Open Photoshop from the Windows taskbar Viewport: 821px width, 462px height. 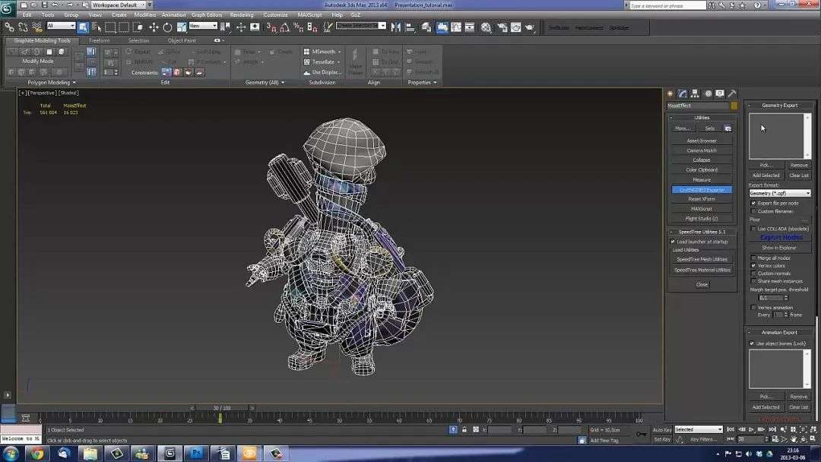tap(195, 453)
